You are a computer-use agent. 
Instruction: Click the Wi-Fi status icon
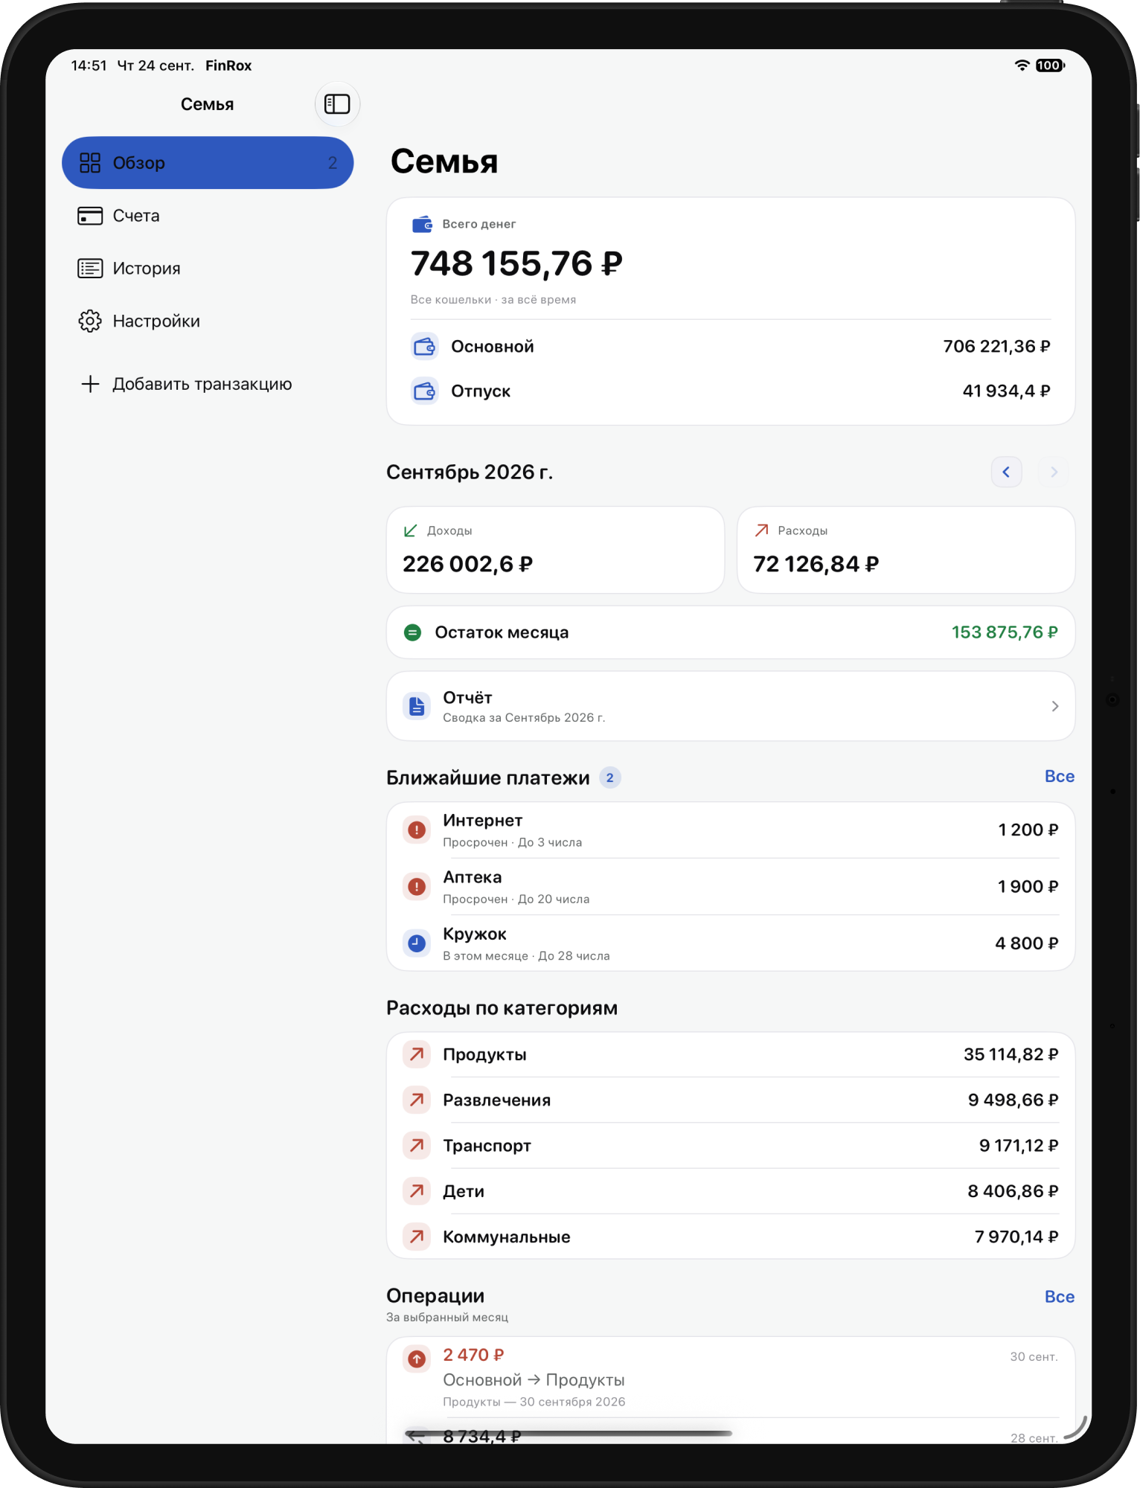1022,65
